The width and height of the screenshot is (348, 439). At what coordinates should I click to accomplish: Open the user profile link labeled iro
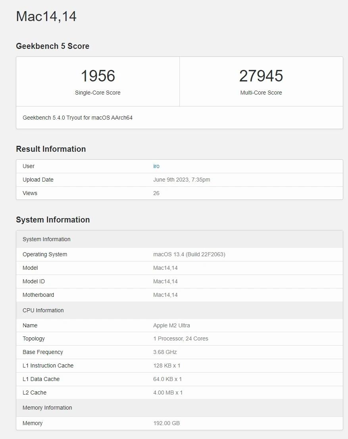click(156, 166)
